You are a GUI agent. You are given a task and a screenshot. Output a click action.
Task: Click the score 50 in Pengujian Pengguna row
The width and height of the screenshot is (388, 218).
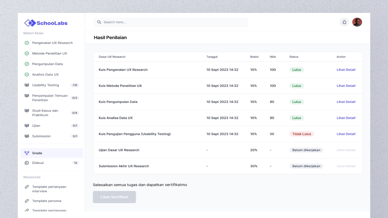click(x=272, y=134)
